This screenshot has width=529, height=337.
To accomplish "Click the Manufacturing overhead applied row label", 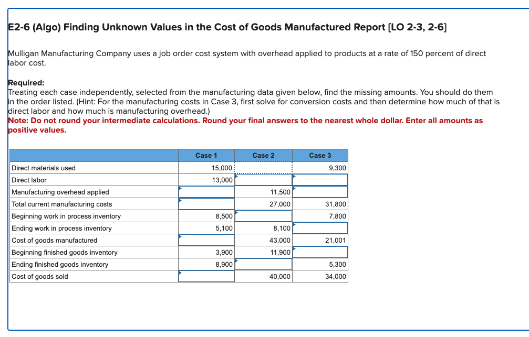I will [60, 192].
